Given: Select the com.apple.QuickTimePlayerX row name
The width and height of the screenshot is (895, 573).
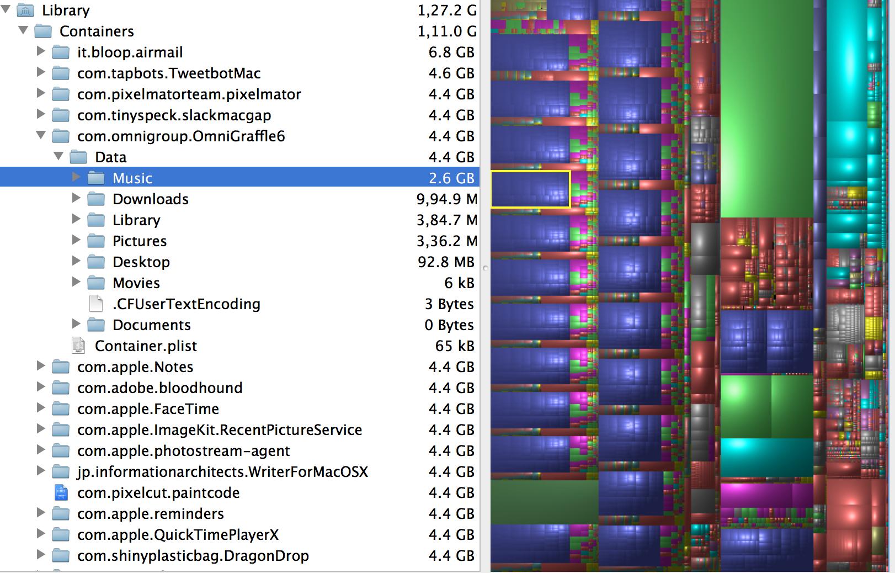Looking at the screenshot, I should (x=178, y=535).
